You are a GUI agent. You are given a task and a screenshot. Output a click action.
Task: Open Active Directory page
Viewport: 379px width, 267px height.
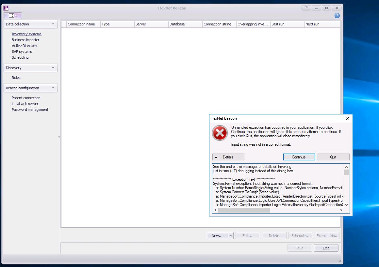[25, 46]
